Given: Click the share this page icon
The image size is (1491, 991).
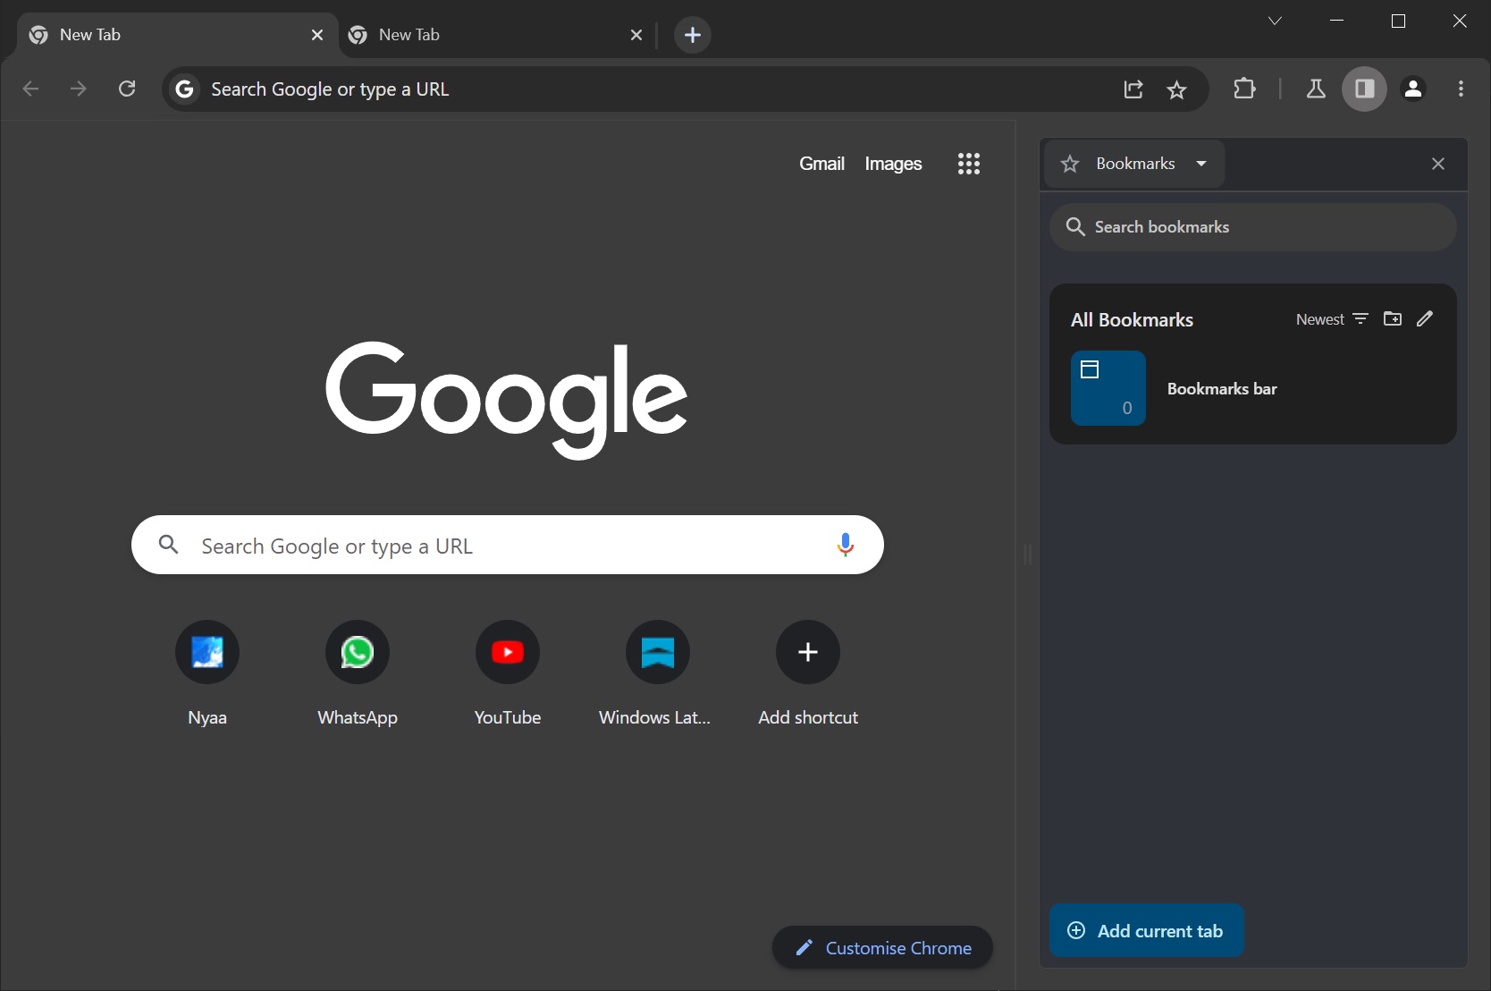Looking at the screenshot, I should [x=1133, y=89].
